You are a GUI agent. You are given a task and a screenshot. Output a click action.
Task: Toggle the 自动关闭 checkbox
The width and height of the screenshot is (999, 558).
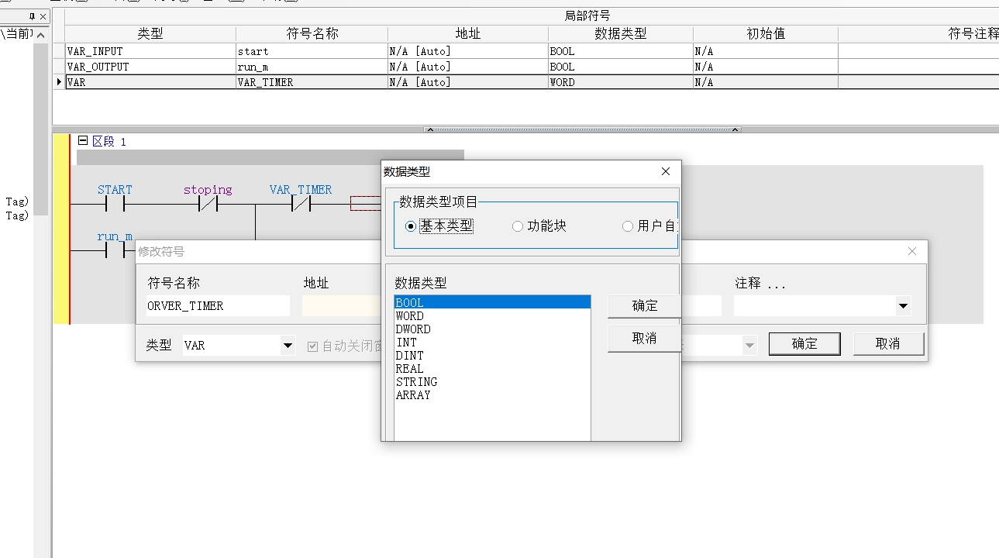[313, 346]
